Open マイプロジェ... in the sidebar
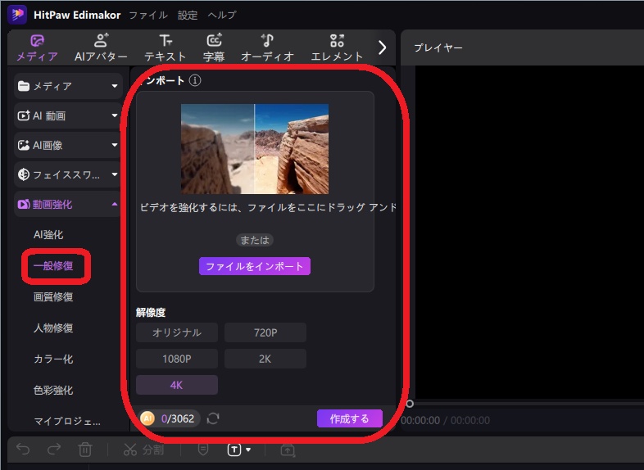Image resolution: width=644 pixels, height=470 pixels. click(x=67, y=421)
